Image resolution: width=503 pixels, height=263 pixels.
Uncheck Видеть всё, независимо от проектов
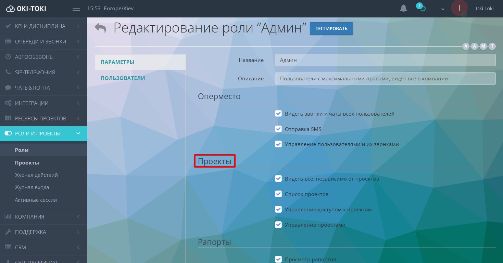tap(278, 179)
